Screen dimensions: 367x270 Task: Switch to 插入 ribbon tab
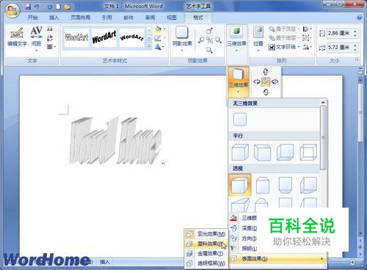point(54,18)
